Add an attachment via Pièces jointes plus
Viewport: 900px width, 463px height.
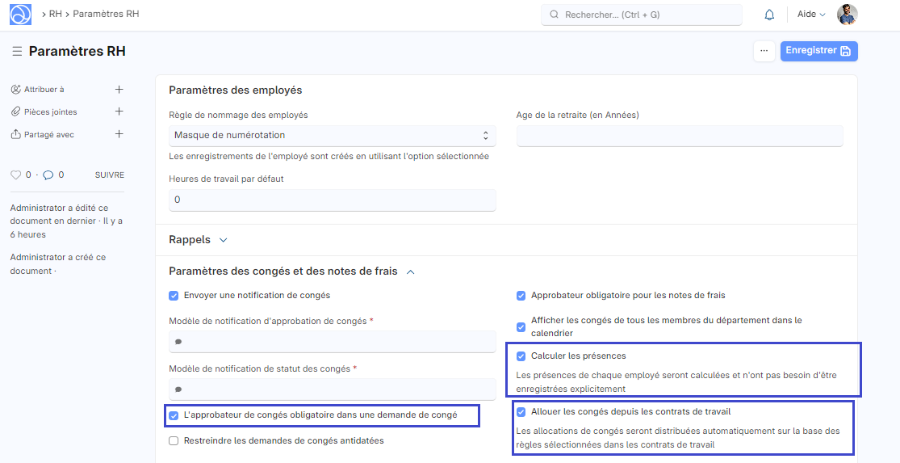119,112
